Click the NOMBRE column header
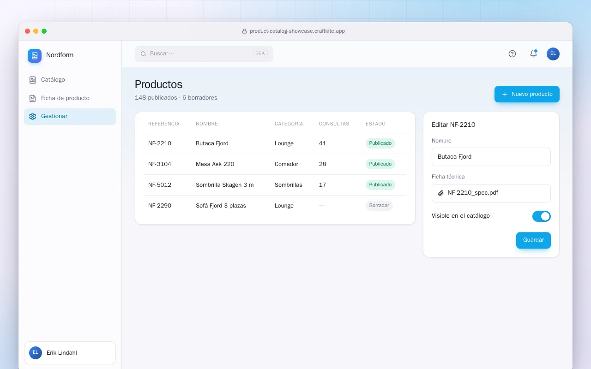This screenshot has height=369, width=591. (207, 124)
